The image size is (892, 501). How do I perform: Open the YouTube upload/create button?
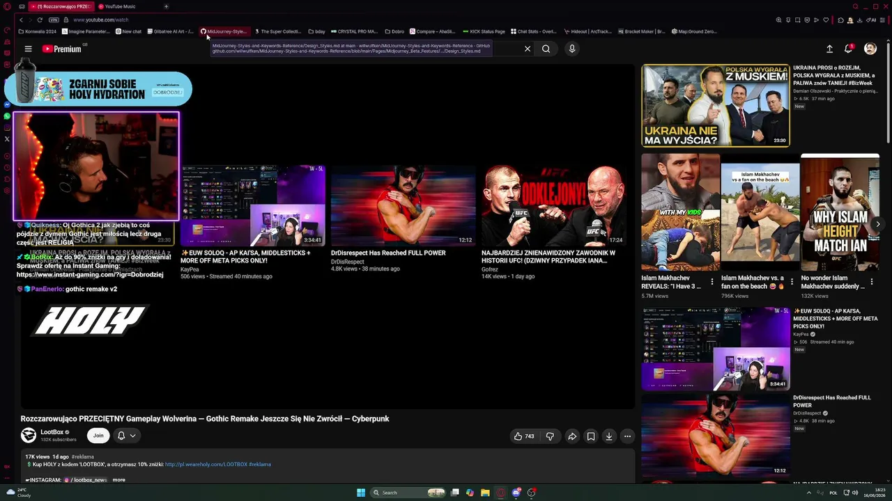[x=829, y=49]
